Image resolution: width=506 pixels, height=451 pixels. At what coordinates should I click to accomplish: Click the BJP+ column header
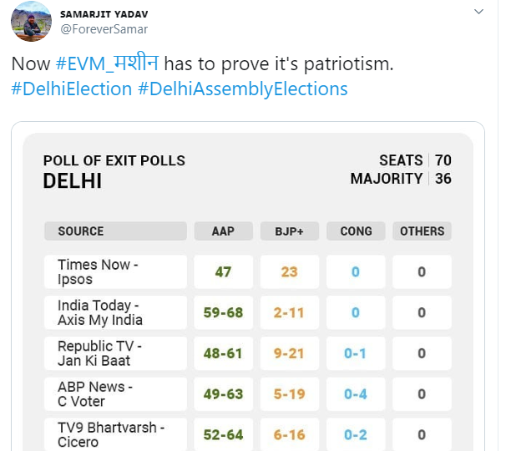[290, 231]
